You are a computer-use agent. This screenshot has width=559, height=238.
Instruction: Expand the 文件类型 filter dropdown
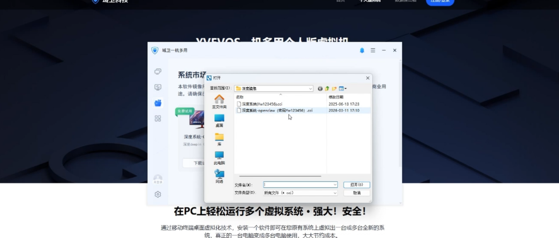335,193
